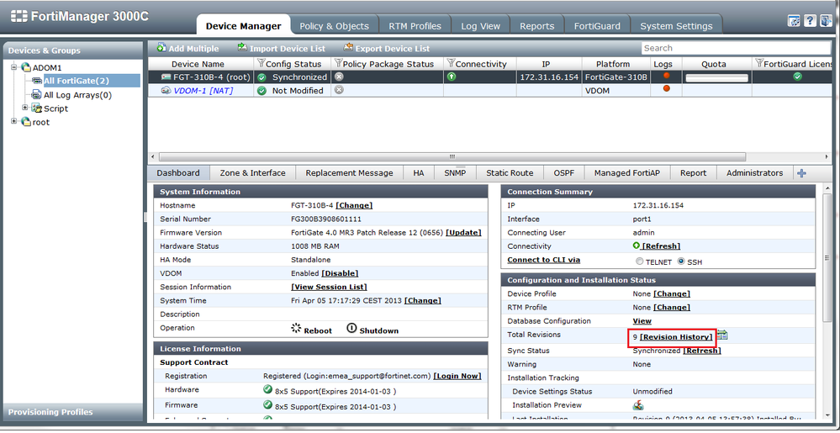The height and width of the screenshot is (433, 840).
Task: Open the Revision History link
Action: [x=677, y=337]
